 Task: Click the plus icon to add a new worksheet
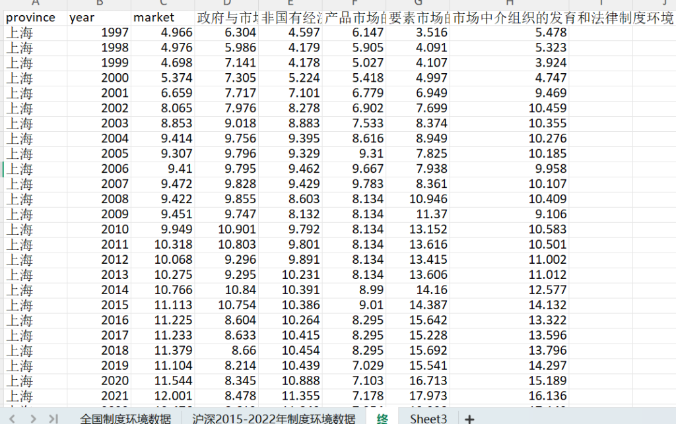(x=469, y=418)
